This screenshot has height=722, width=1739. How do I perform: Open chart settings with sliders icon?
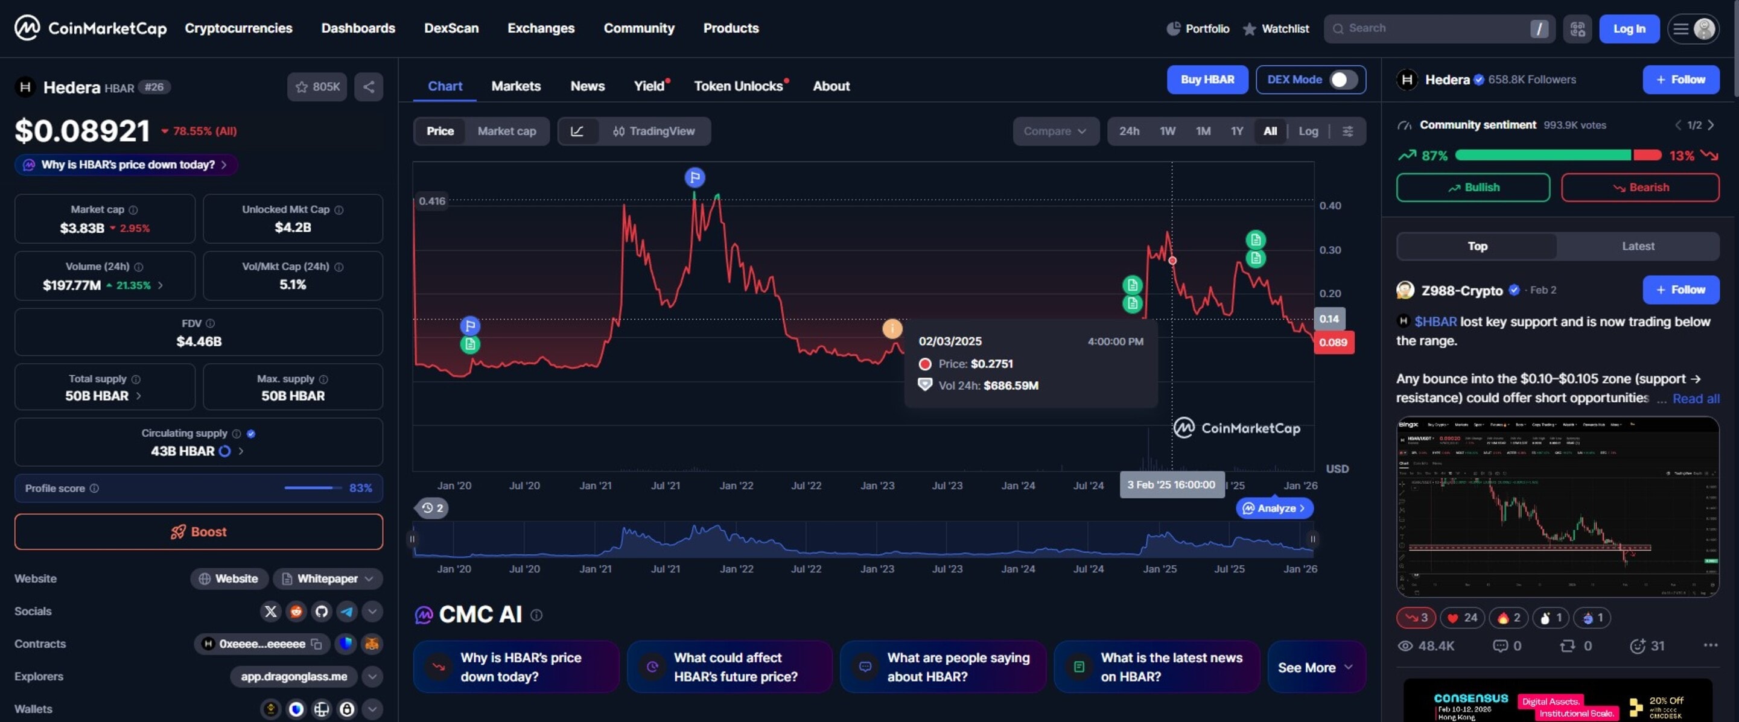click(x=1348, y=131)
